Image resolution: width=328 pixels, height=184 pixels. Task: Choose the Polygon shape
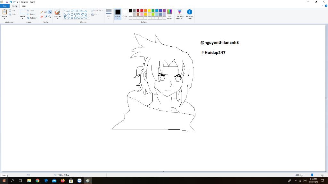tap(82, 11)
